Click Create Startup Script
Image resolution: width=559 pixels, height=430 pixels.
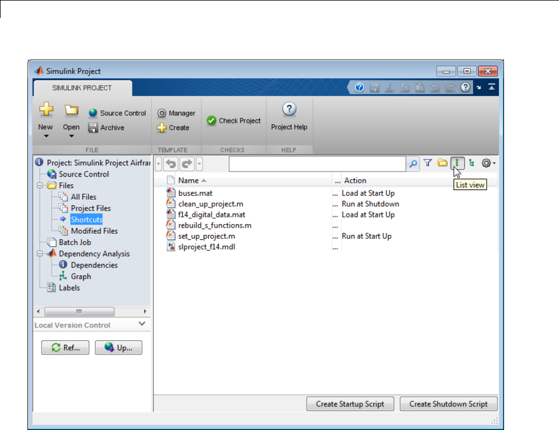(350, 404)
